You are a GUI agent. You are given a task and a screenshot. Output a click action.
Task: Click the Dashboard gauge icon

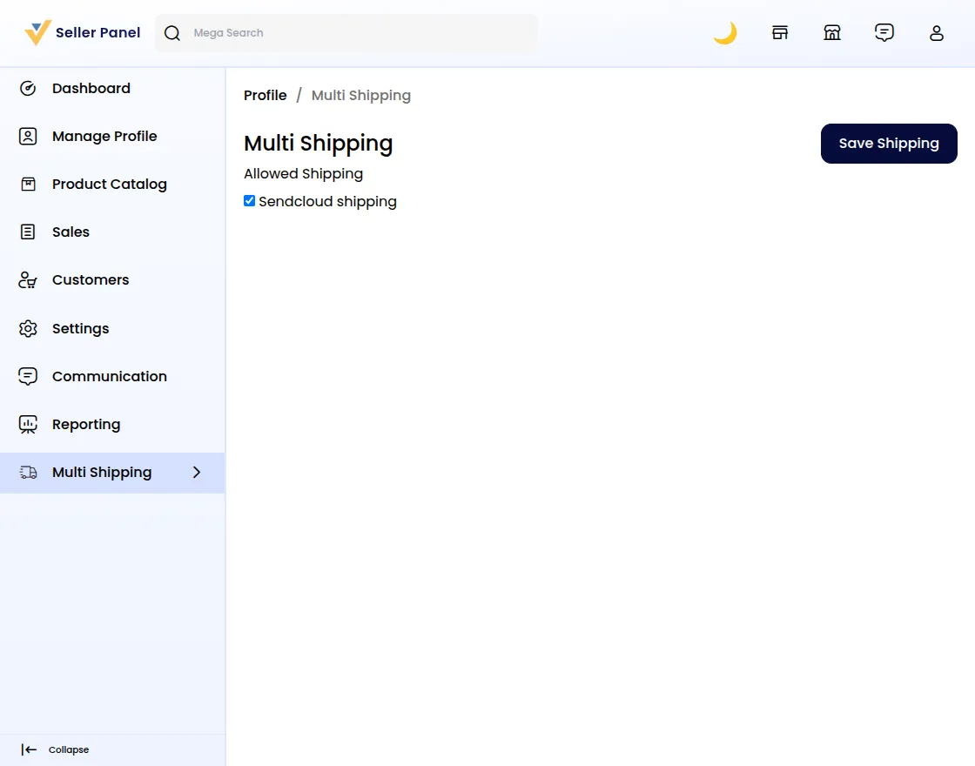pos(28,88)
